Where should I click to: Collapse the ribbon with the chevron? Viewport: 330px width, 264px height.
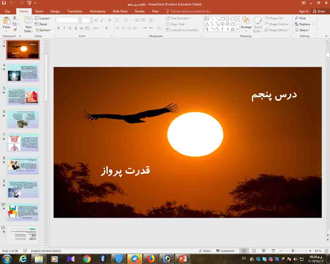pyautogui.click(x=326, y=36)
